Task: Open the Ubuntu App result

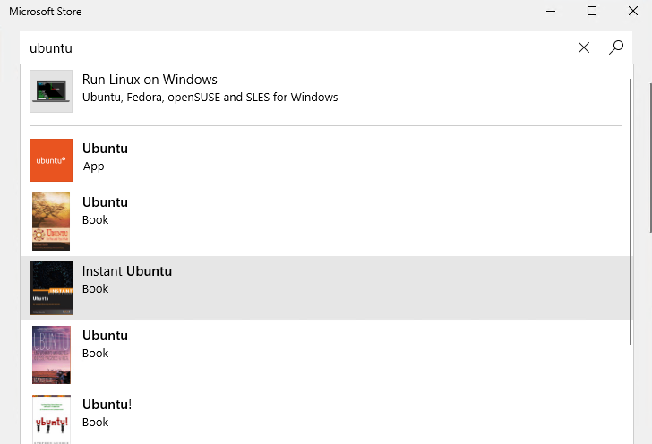Action: (325, 160)
